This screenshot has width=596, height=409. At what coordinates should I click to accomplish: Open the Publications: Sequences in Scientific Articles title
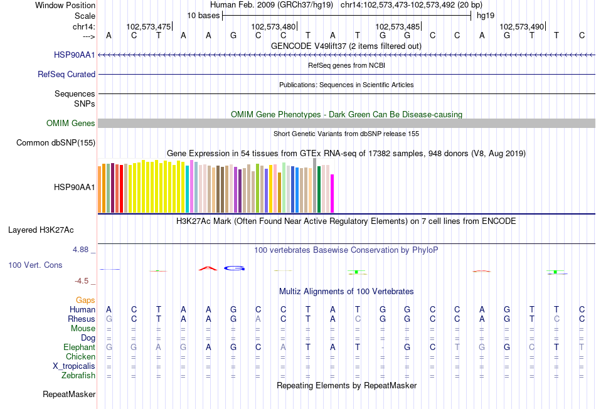pyautogui.click(x=346, y=85)
